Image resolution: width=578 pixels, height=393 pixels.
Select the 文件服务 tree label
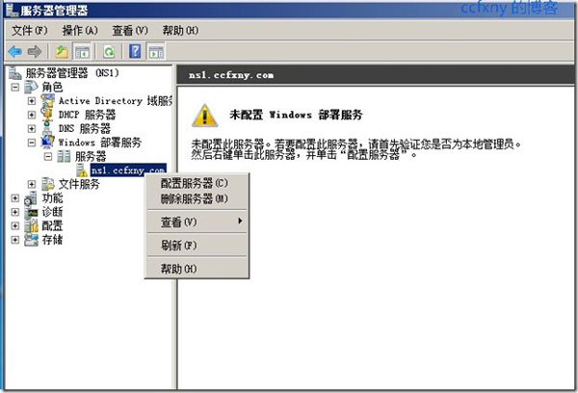click(79, 184)
